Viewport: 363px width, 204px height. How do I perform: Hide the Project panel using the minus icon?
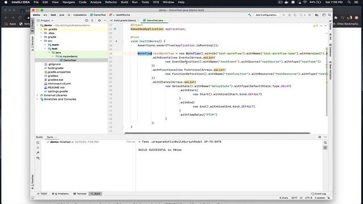(105, 20)
